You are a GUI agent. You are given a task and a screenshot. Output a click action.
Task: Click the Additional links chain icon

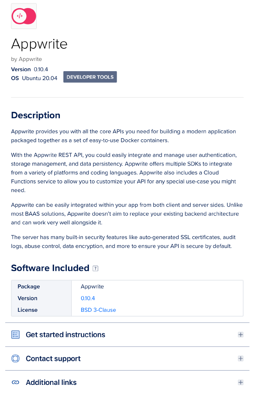click(x=15, y=382)
